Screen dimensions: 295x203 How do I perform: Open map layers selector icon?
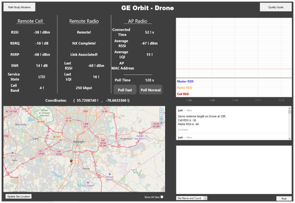tap(161, 123)
